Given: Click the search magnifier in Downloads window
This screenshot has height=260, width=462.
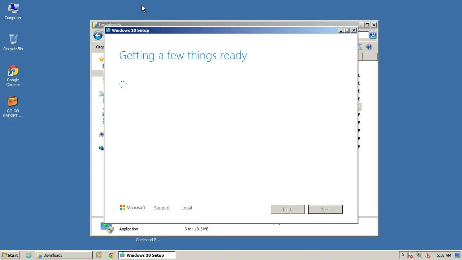Looking at the screenshot, I should (373, 35).
